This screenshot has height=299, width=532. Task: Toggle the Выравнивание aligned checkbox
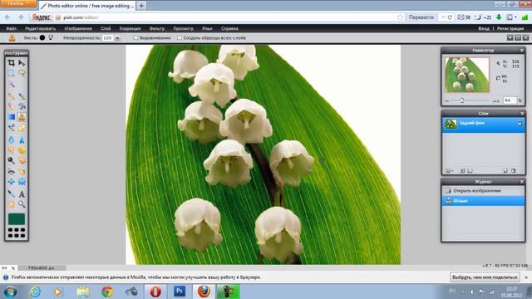tap(135, 38)
